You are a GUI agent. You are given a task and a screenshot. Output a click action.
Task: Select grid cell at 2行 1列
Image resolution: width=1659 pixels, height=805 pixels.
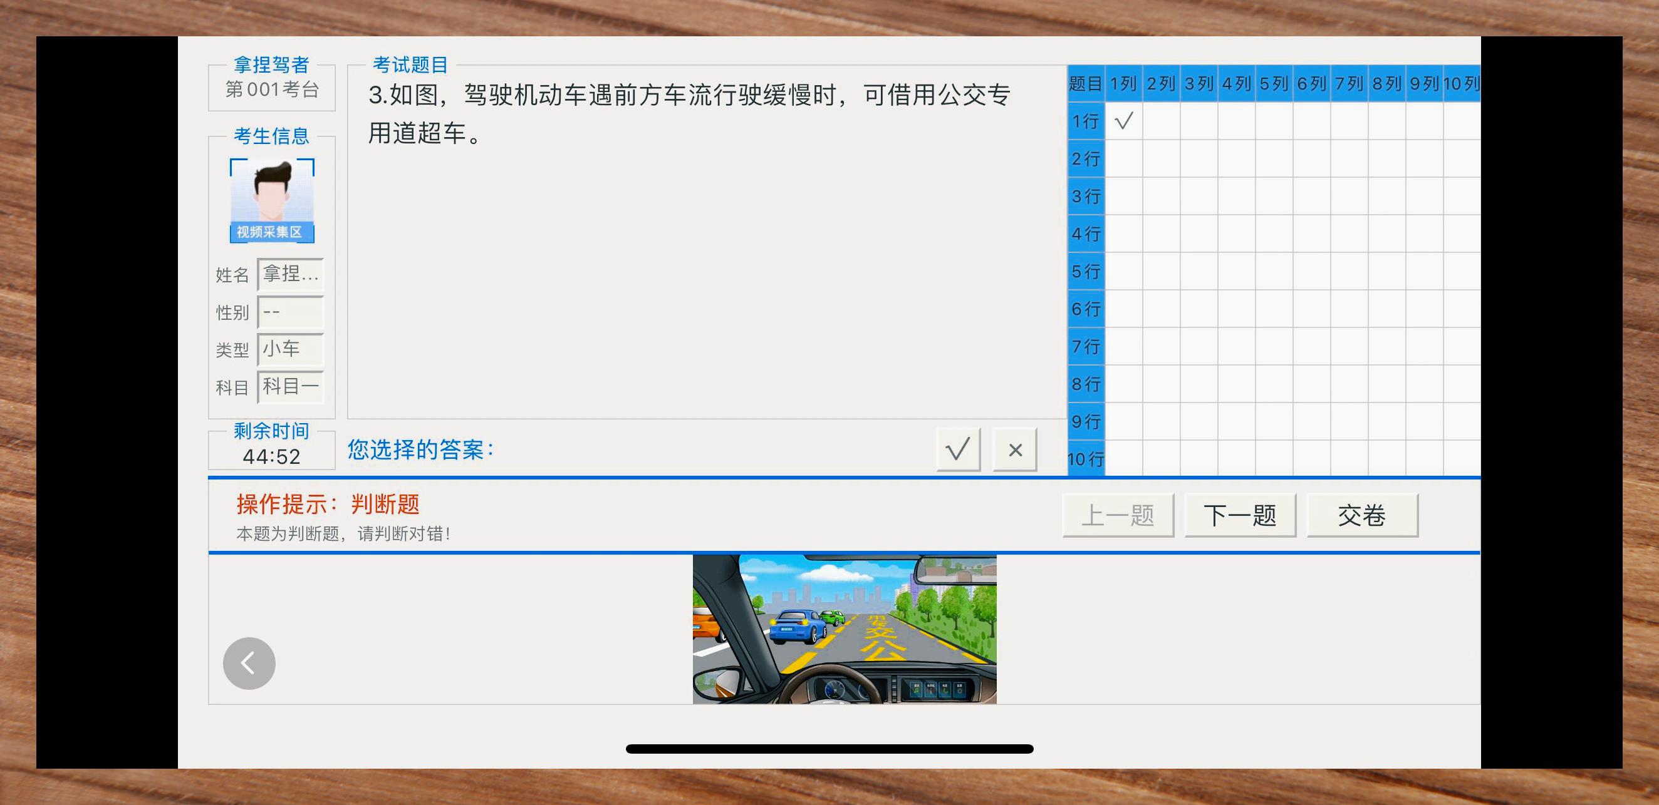pos(1123,159)
